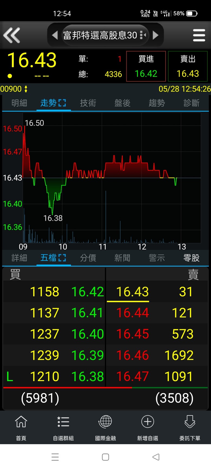
Task: Tap Android recent apps menu button
Action: tap(55, 457)
